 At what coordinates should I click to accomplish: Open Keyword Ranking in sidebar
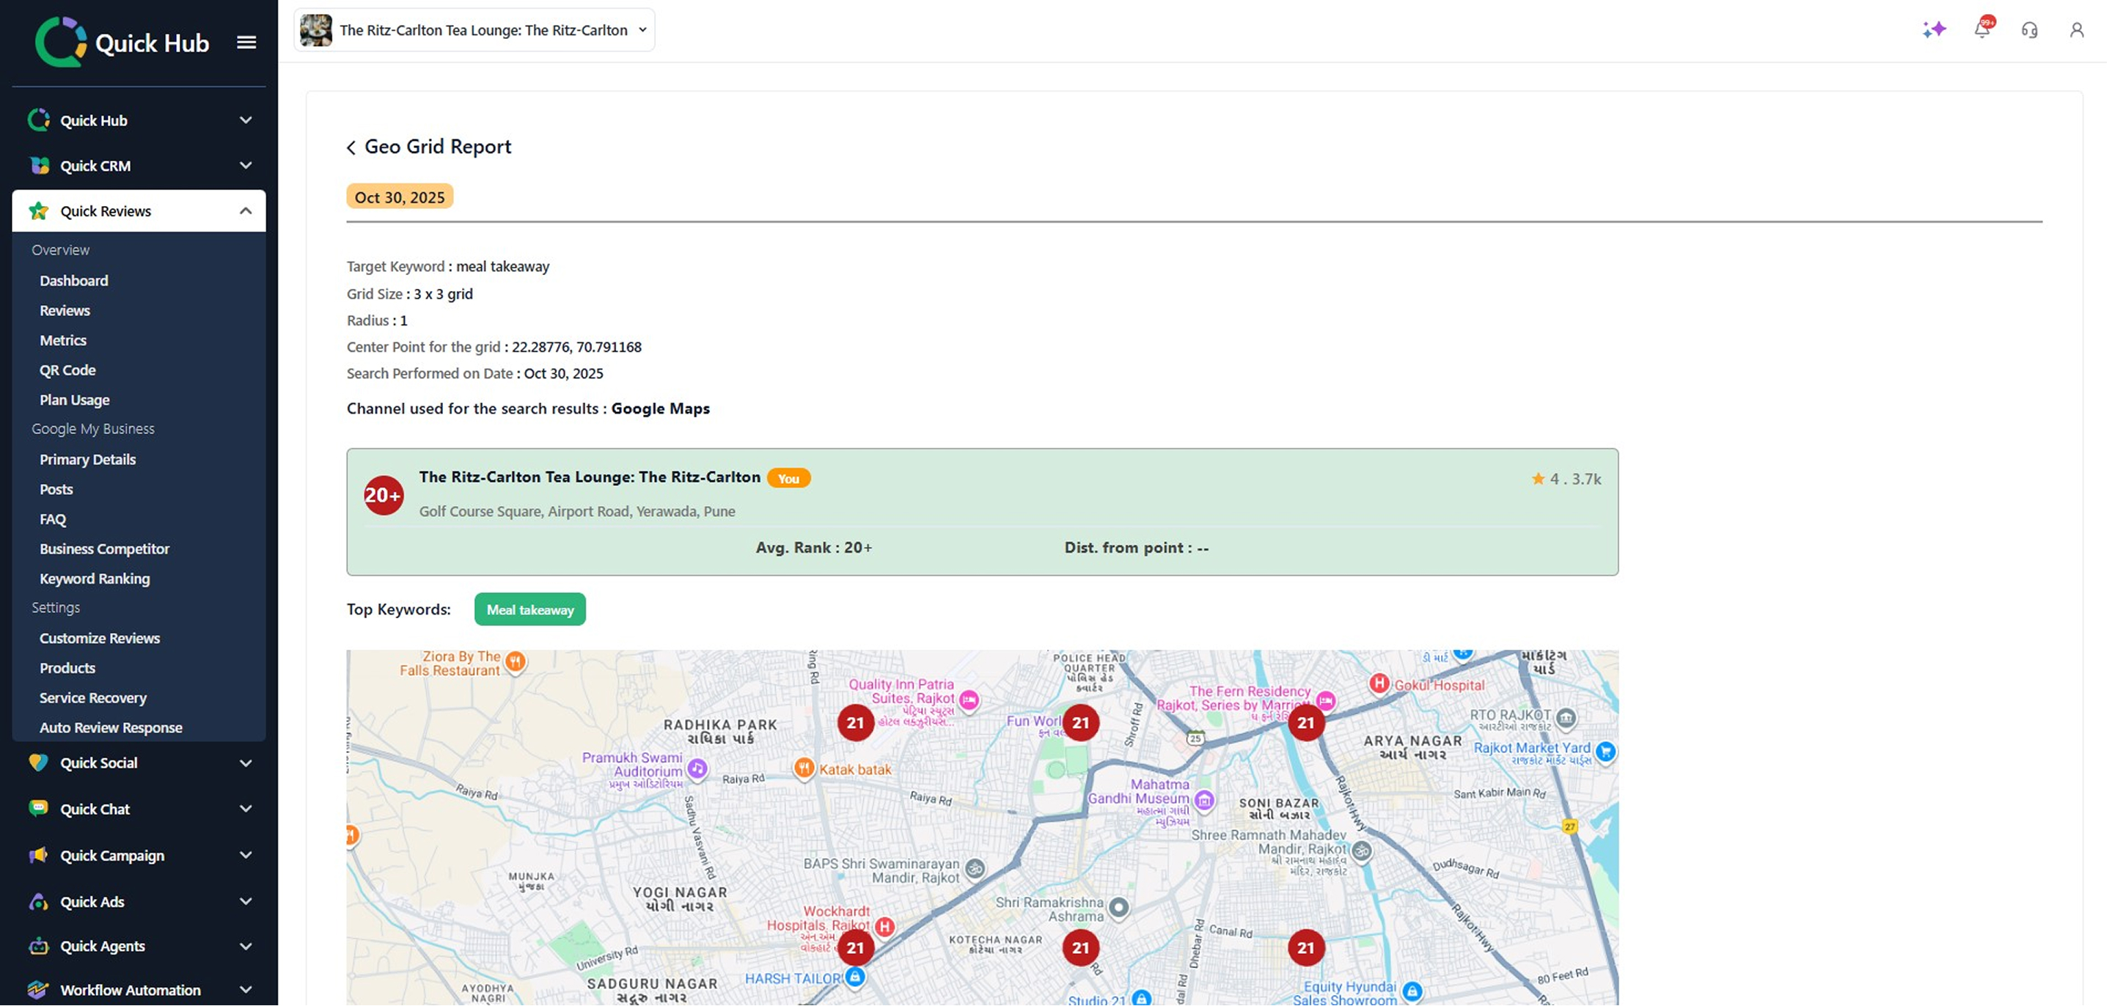click(95, 578)
